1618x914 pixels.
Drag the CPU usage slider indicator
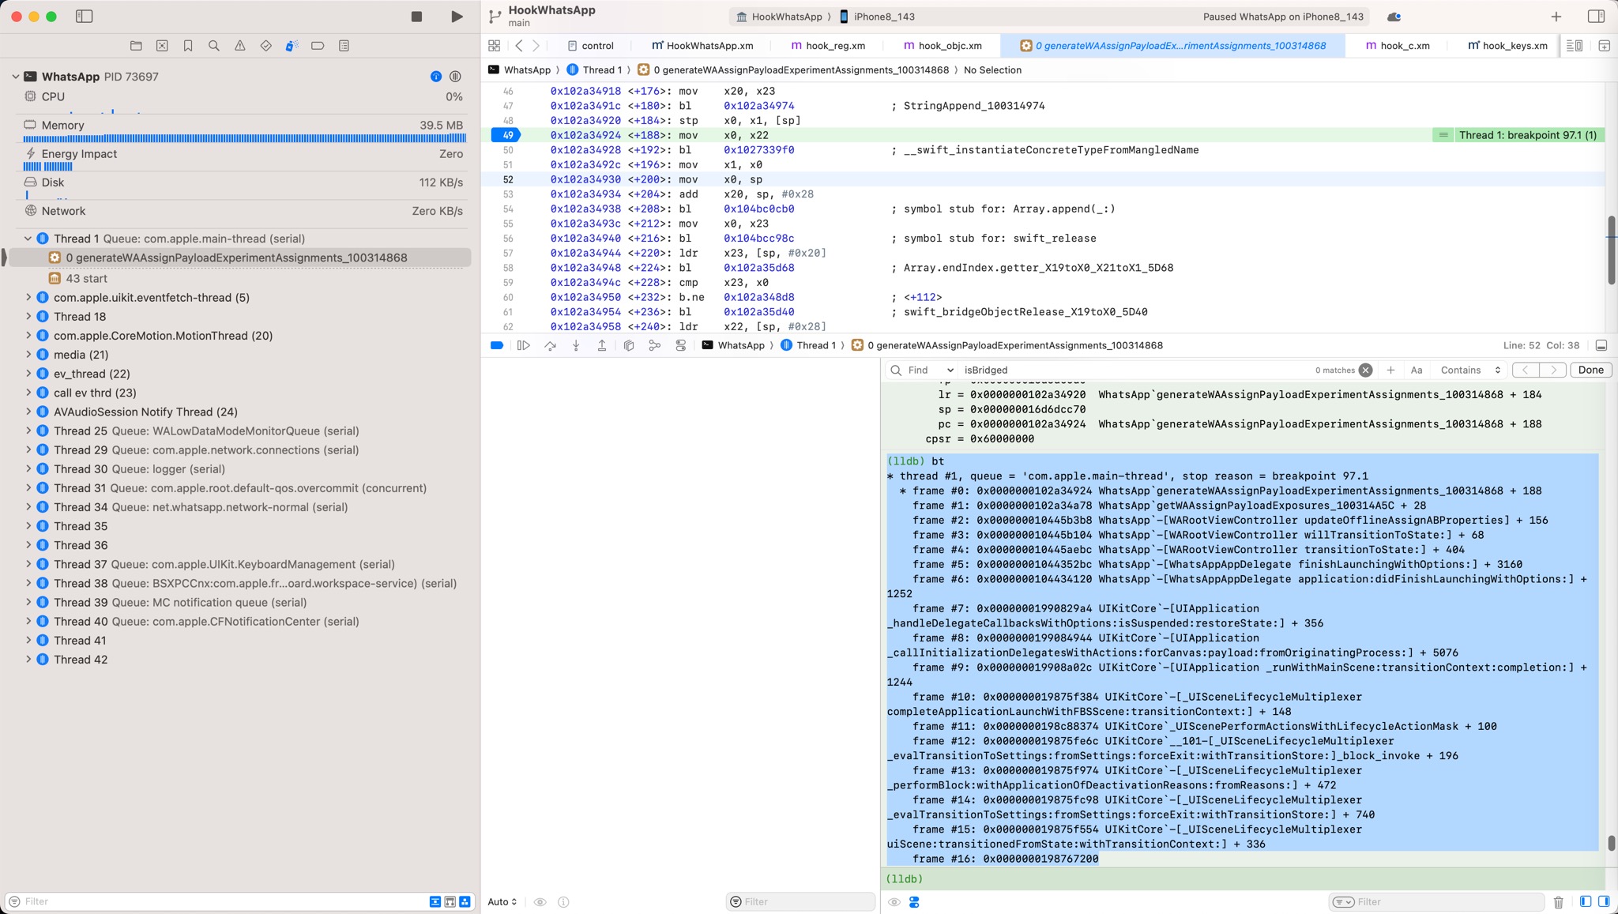tap(111, 111)
